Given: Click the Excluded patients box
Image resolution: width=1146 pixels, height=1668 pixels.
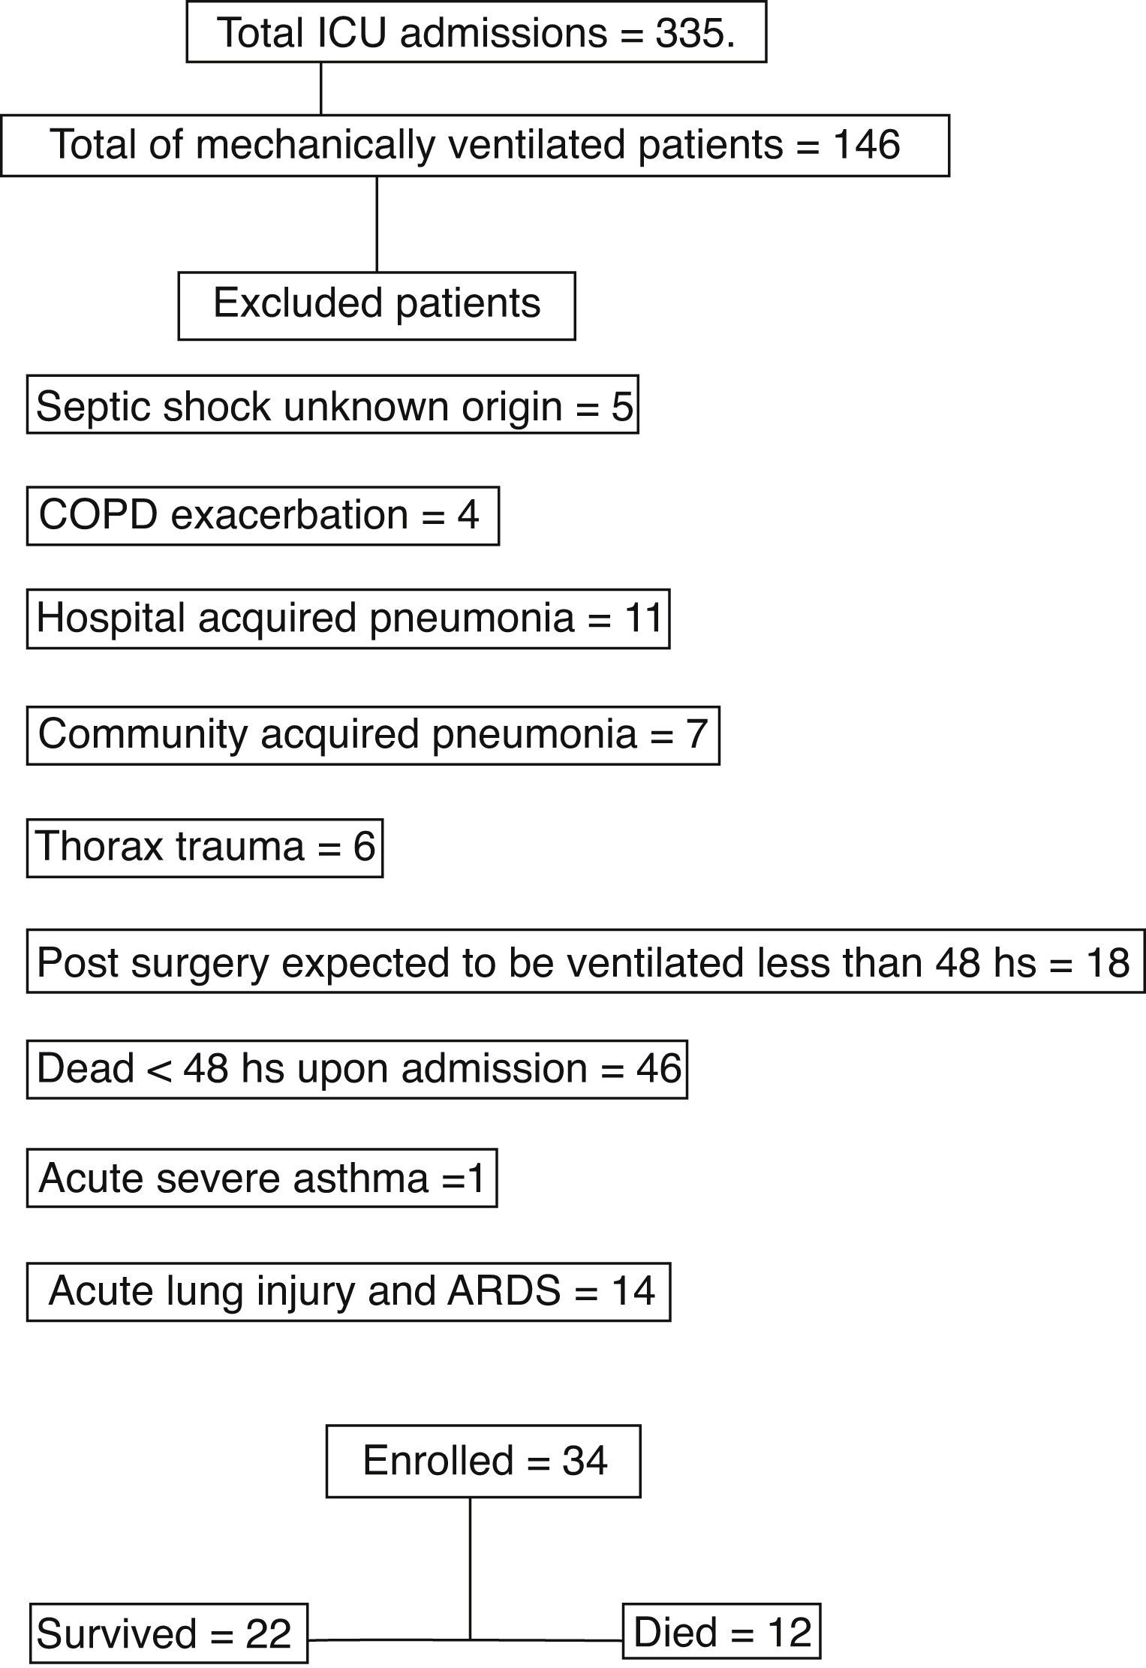Looking at the screenshot, I should coord(376,306).
